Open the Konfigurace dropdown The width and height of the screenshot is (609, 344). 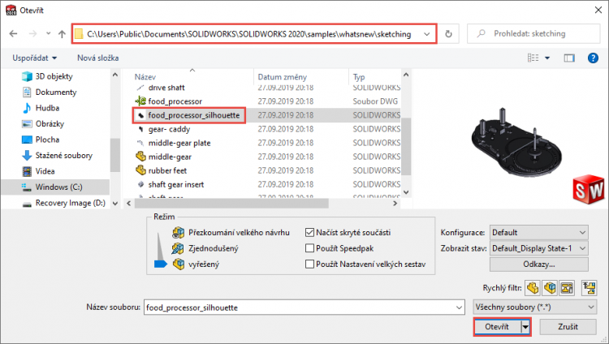538,233
